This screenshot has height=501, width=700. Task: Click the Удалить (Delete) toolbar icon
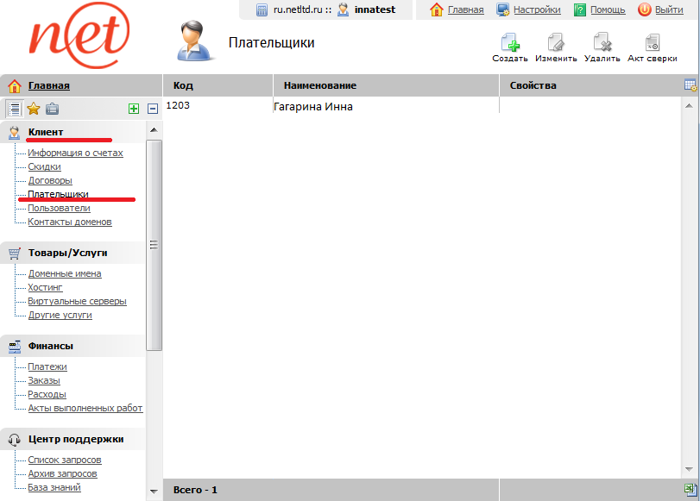click(x=602, y=43)
